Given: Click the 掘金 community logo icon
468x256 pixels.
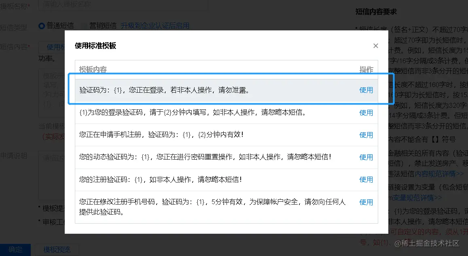Looking at the screenshot, I should tap(399, 243).
